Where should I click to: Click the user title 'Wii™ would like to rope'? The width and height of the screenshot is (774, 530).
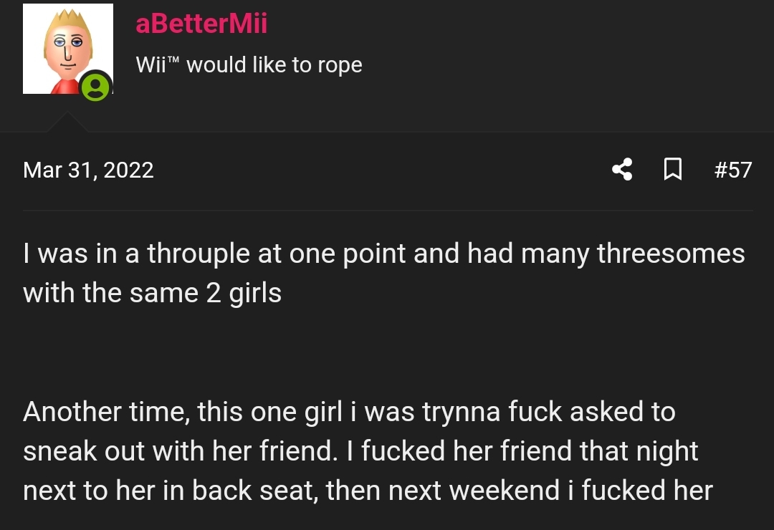tap(249, 64)
